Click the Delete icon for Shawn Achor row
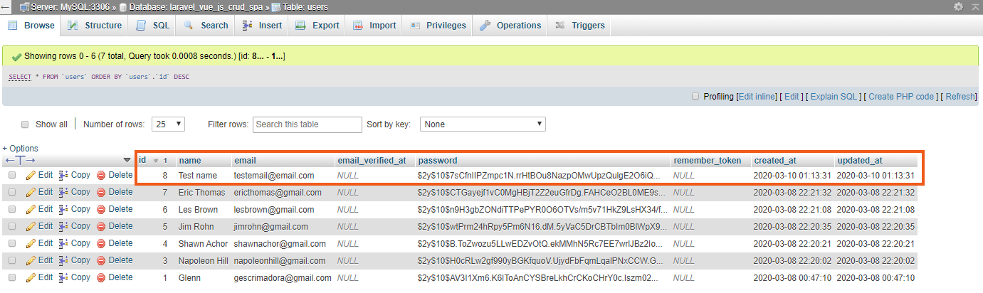Screen dimensions: 983x293 click(x=101, y=243)
